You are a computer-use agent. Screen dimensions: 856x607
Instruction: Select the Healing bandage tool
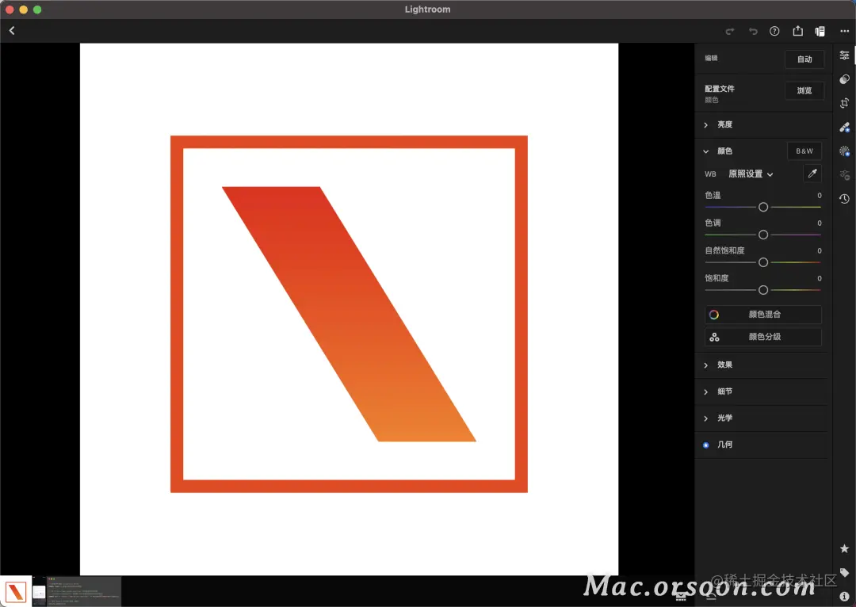click(844, 128)
